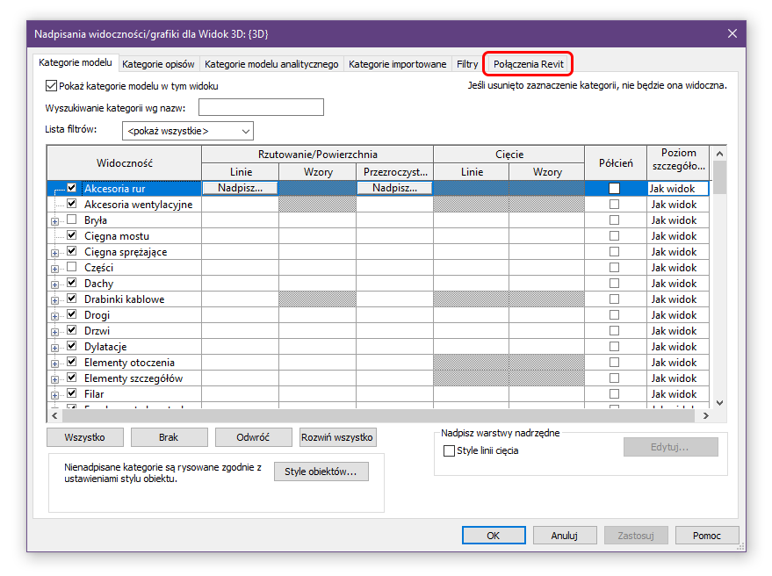Toggle visibility of Cięgna sprężające
Screen dimensions: 772x576
point(72,251)
